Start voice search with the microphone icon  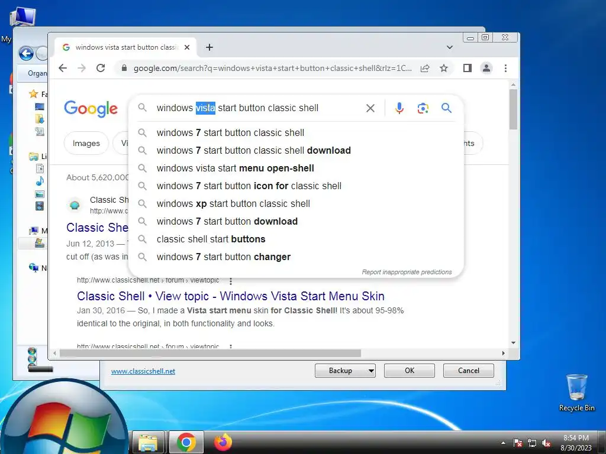coord(399,108)
